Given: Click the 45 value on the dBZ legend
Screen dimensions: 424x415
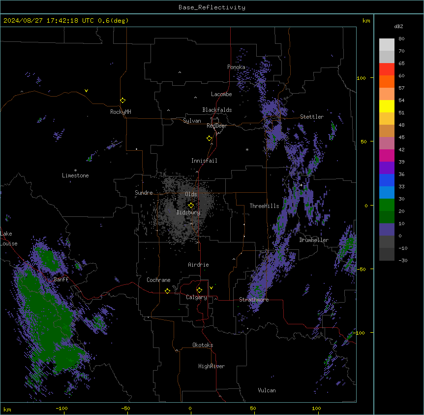Looking at the screenshot, I should pos(401,138).
